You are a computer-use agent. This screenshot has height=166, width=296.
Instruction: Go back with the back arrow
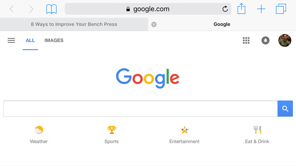click(12, 9)
